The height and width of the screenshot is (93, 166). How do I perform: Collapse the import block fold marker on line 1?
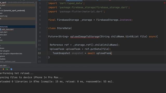47,3
